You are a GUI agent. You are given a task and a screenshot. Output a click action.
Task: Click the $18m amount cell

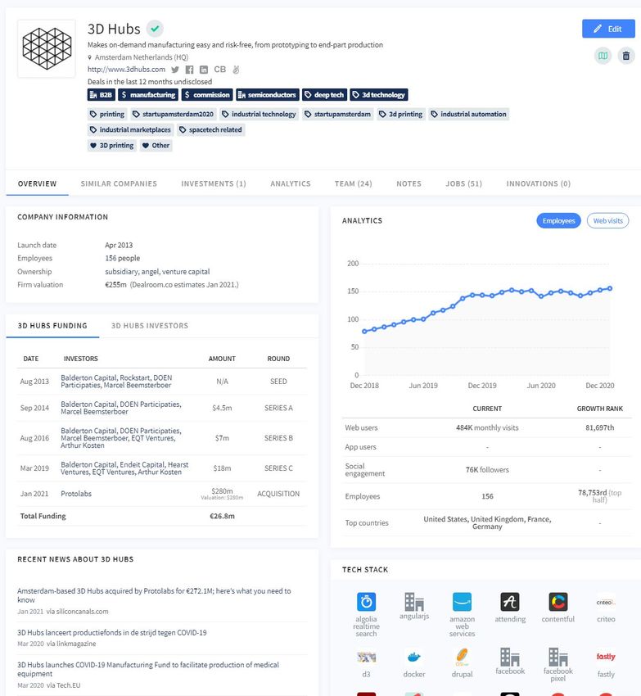[x=222, y=468]
